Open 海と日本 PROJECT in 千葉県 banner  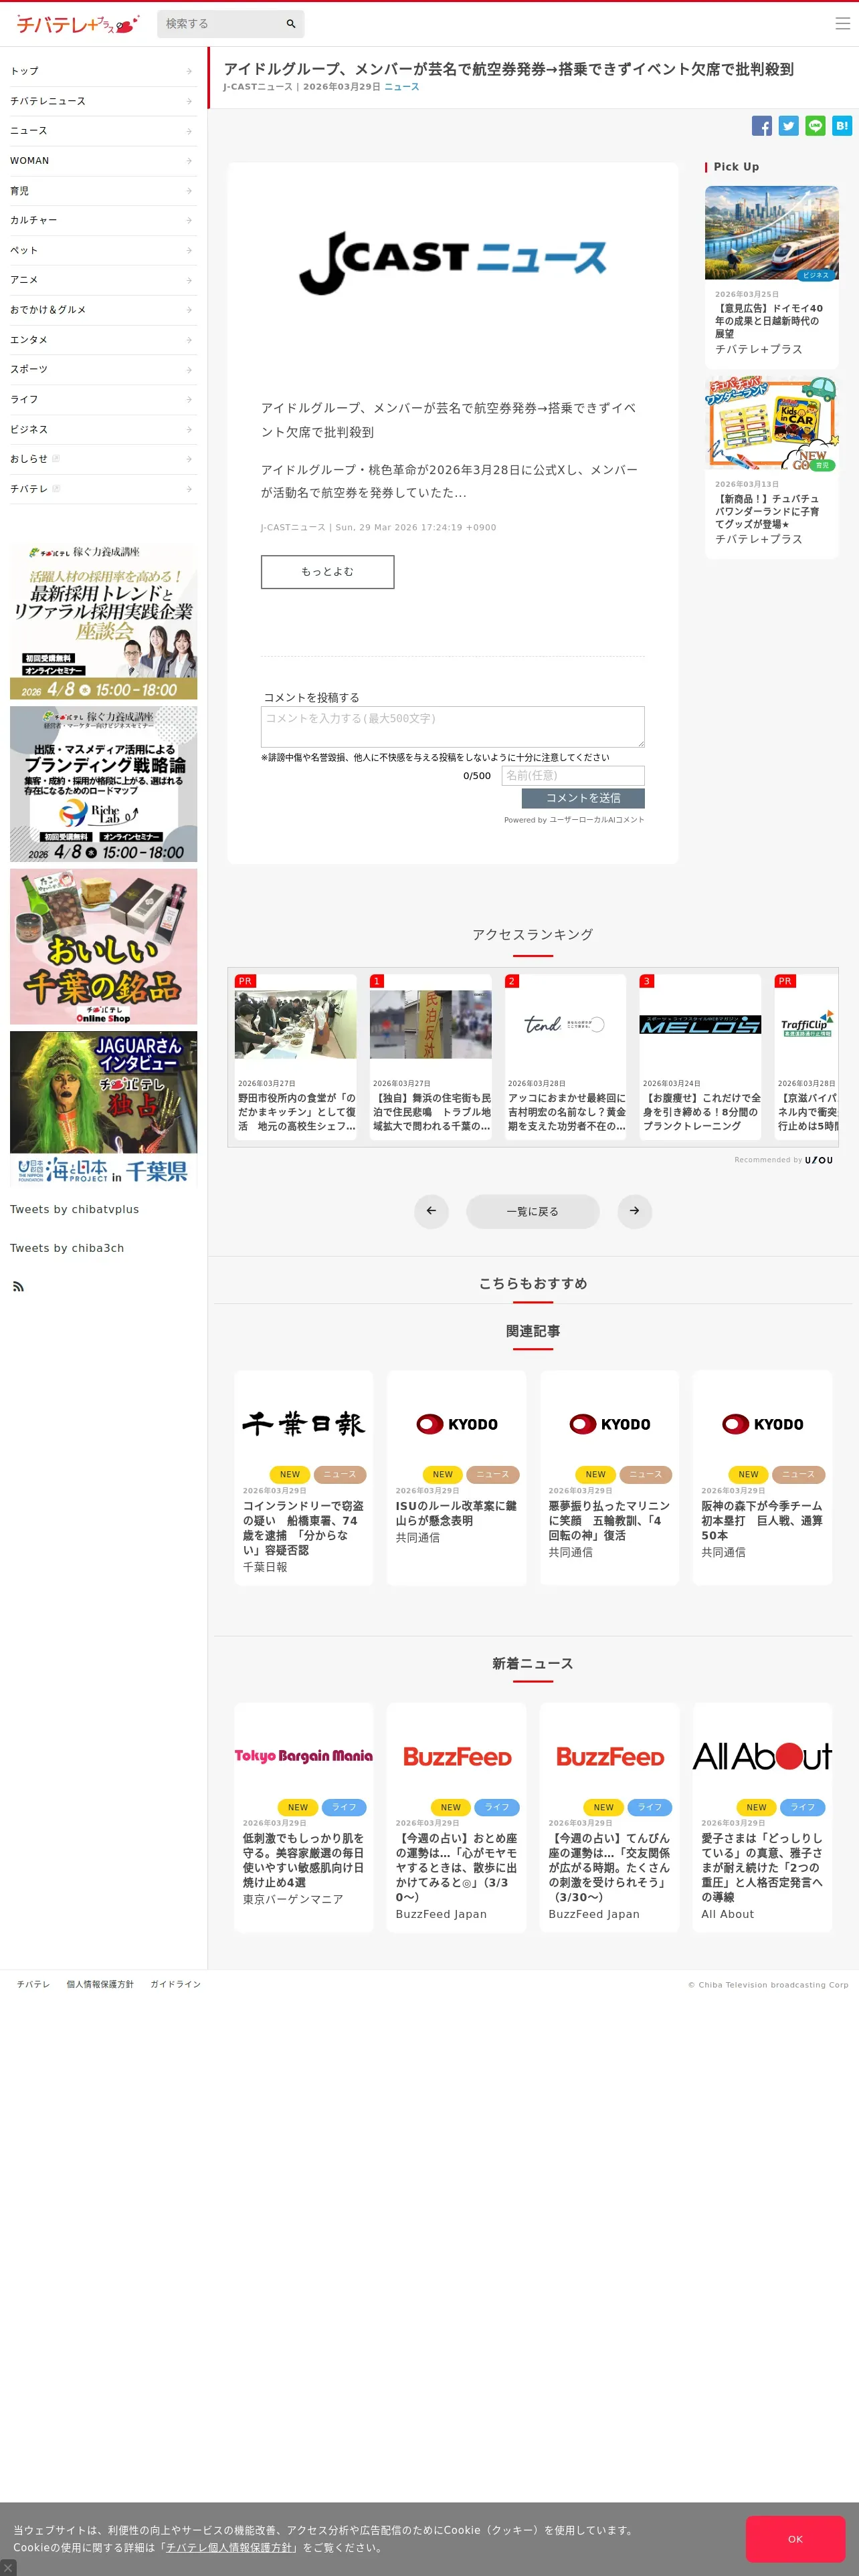click(104, 1171)
